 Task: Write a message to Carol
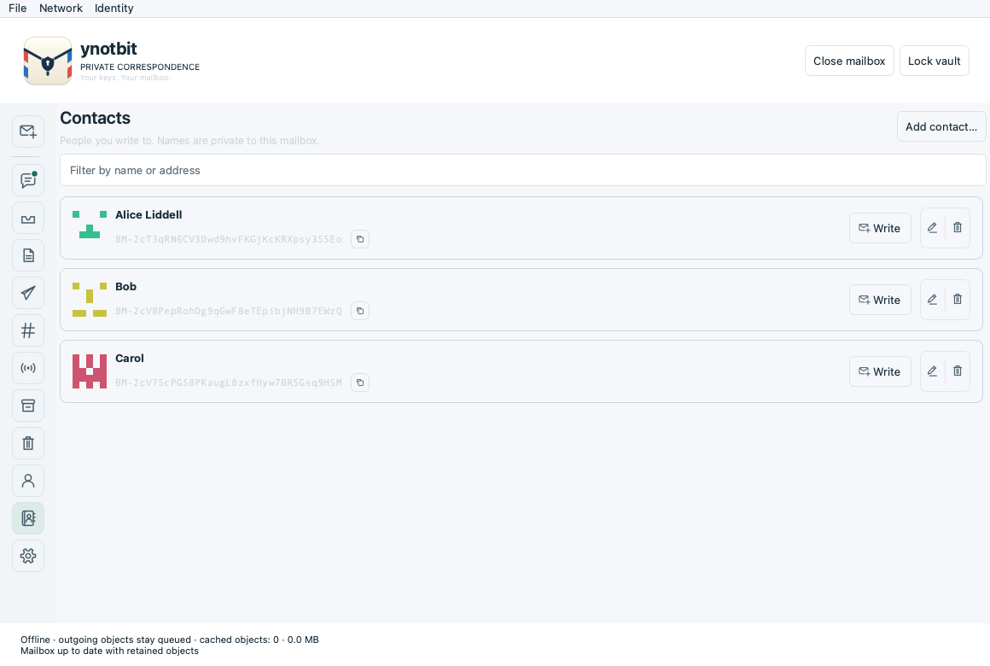pos(880,371)
